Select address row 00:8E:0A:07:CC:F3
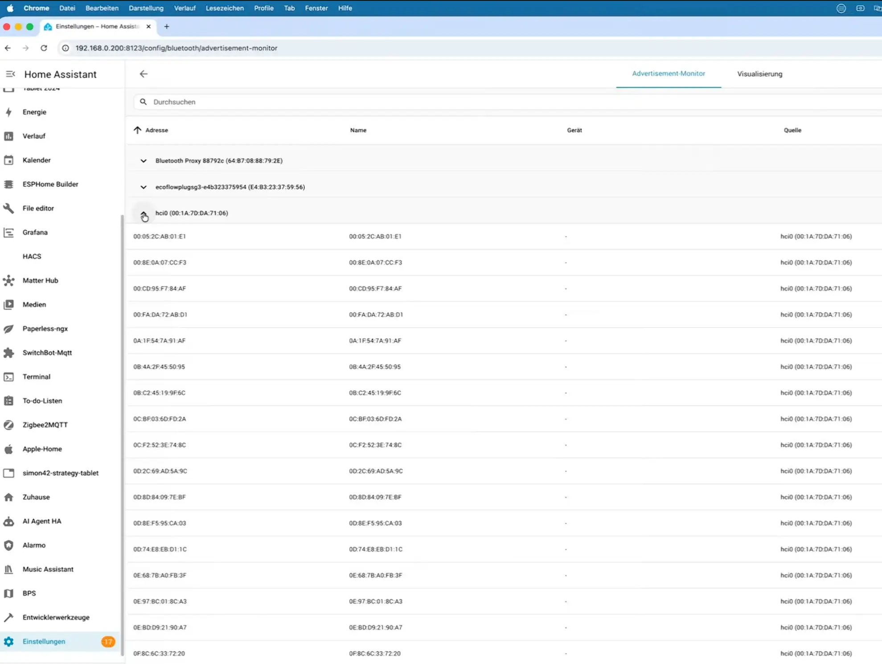This screenshot has width=882, height=664. click(504, 262)
